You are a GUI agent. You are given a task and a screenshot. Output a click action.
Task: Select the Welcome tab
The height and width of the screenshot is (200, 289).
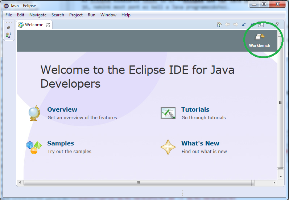tap(34, 25)
